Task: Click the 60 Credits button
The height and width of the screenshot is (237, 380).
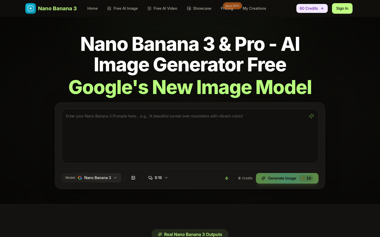Action: point(312,8)
